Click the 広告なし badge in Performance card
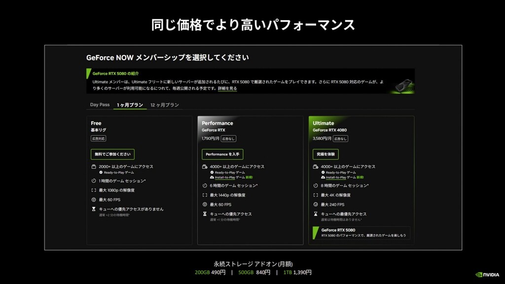This screenshot has width=505, height=284. coord(228,139)
